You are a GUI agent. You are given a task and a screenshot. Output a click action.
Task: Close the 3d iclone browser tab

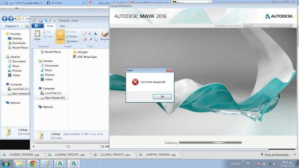click(83, 3)
